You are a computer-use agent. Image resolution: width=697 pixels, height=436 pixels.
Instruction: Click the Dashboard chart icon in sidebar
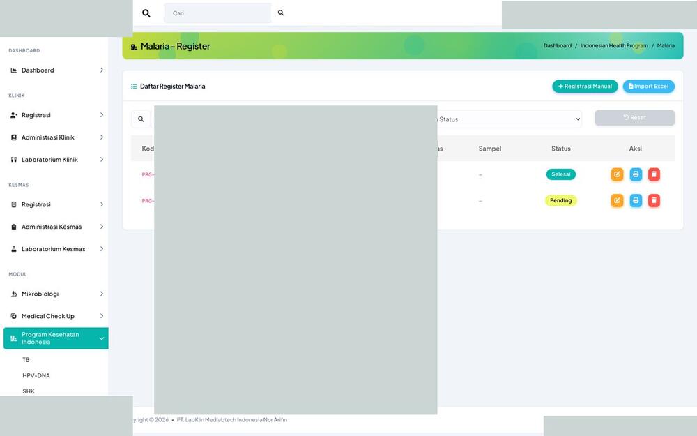tap(14, 70)
